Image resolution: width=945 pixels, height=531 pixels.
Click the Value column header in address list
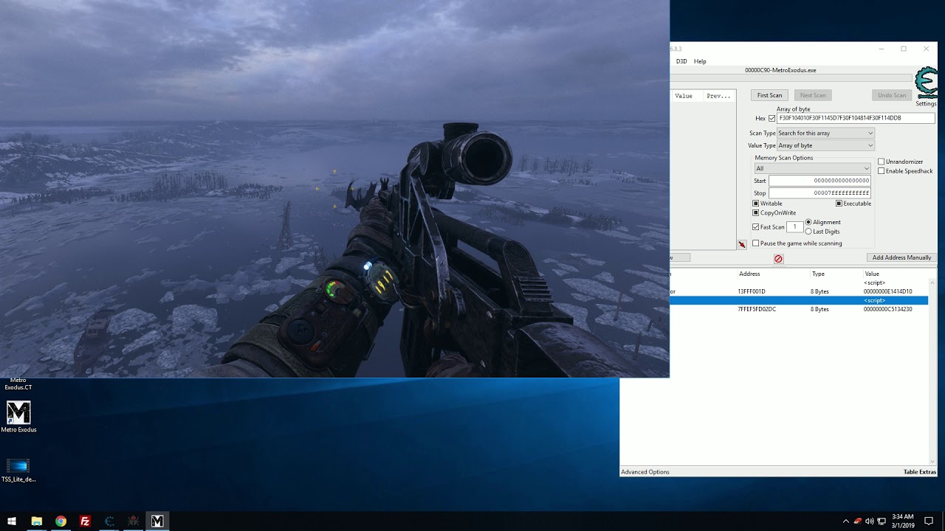(x=872, y=274)
